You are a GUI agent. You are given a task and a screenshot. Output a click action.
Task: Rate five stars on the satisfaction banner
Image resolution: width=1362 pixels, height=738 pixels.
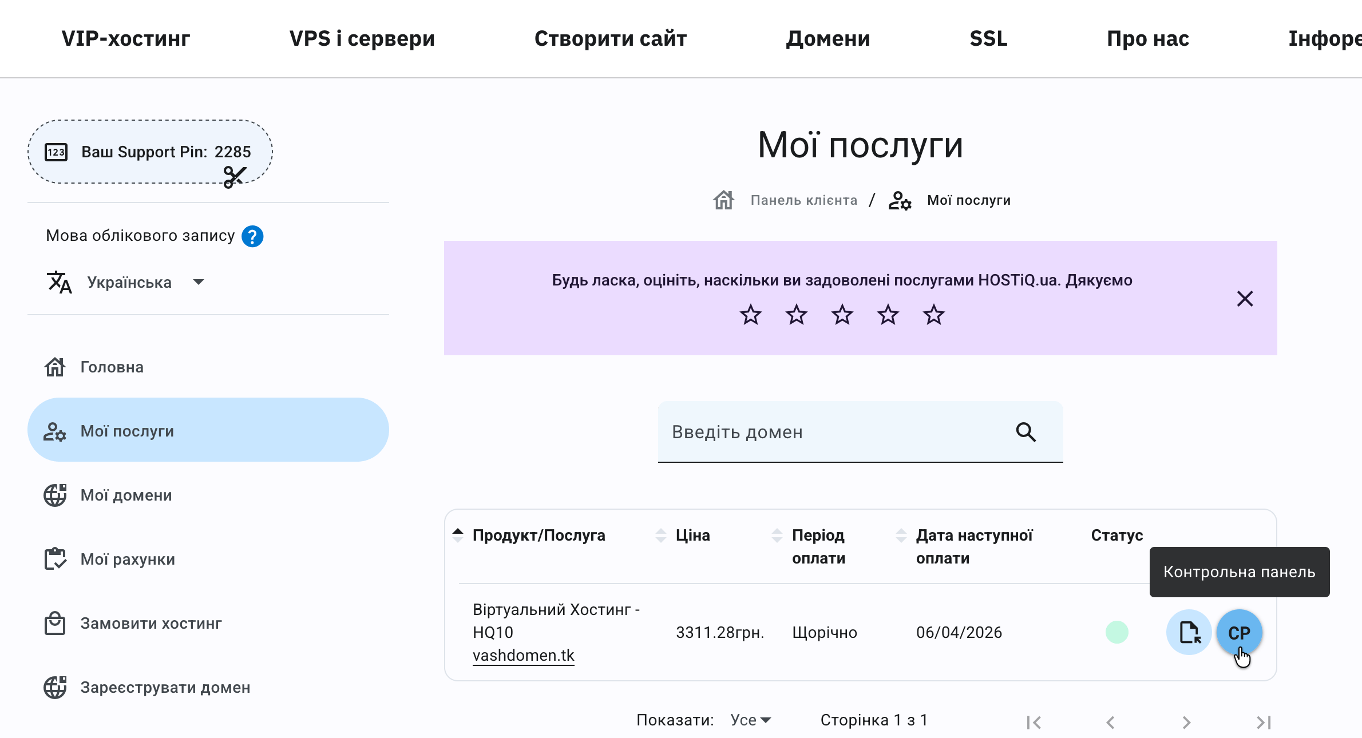point(933,314)
